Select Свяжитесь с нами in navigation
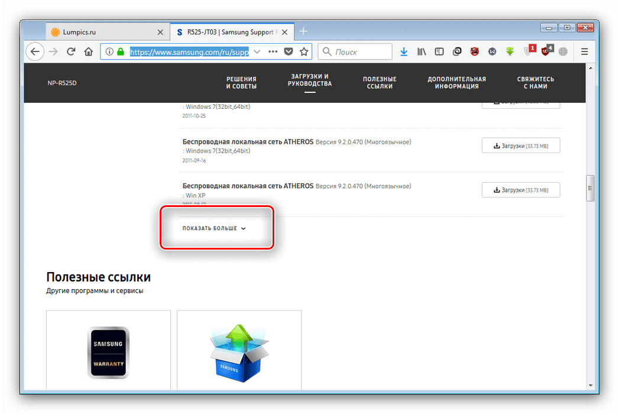The image size is (619, 414). [535, 83]
